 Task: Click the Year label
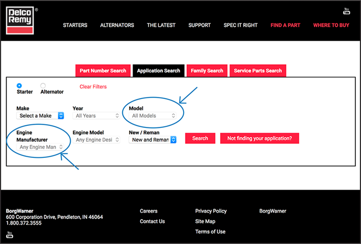pyautogui.click(x=78, y=108)
